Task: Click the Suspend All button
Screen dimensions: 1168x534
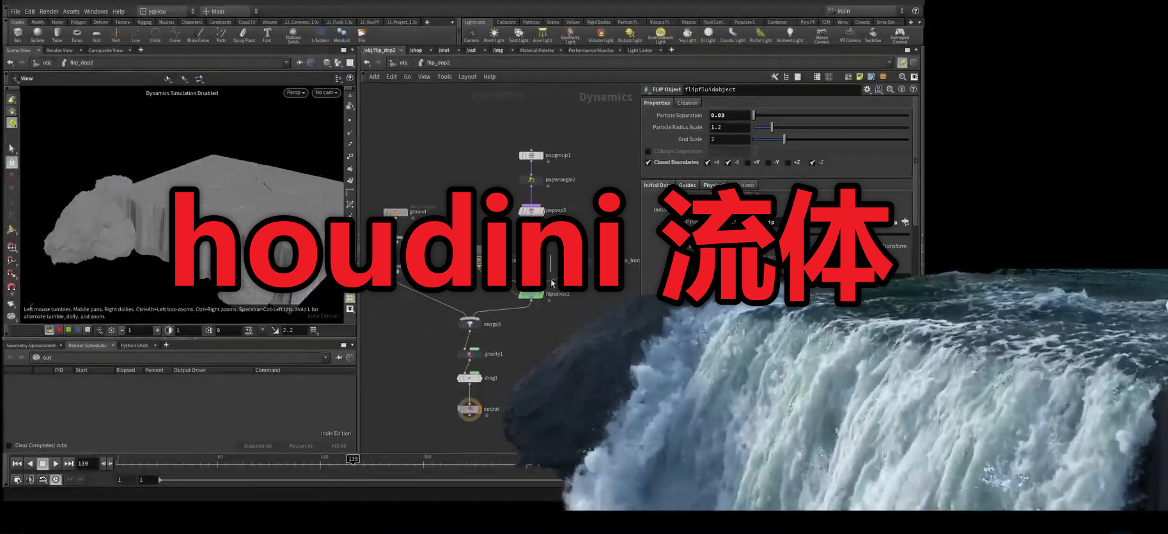Action: pyautogui.click(x=258, y=446)
